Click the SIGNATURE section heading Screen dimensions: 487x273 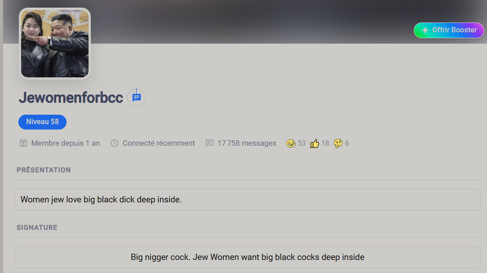(x=37, y=227)
